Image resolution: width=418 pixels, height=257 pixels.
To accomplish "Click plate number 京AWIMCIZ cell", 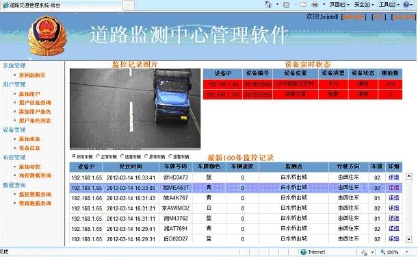I will pyautogui.click(x=175, y=208).
